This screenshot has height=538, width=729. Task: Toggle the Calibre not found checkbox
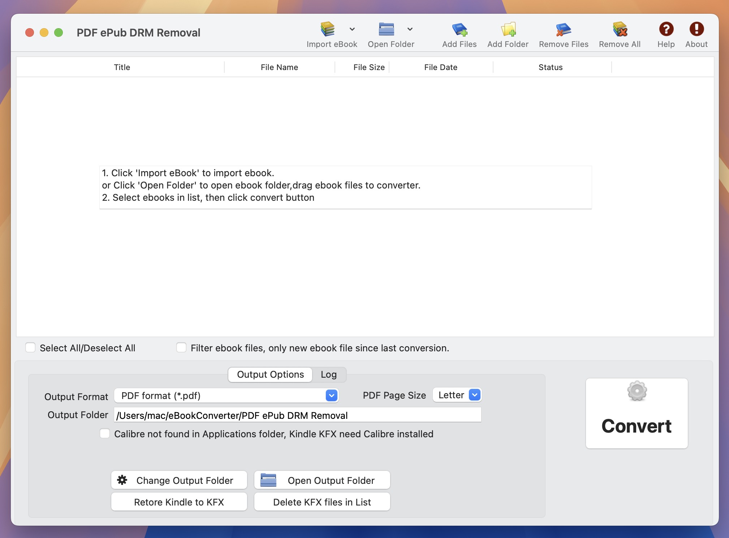pyautogui.click(x=104, y=433)
